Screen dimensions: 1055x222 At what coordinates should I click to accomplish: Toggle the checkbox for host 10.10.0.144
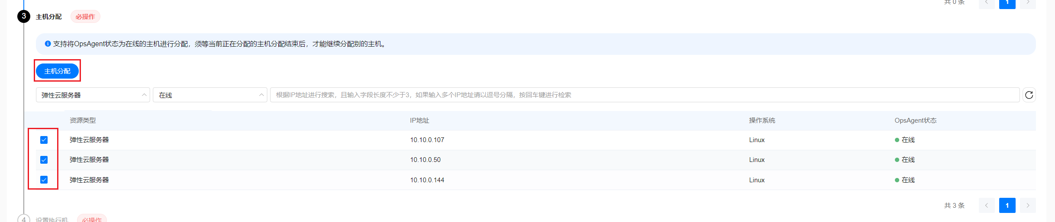[x=44, y=180]
